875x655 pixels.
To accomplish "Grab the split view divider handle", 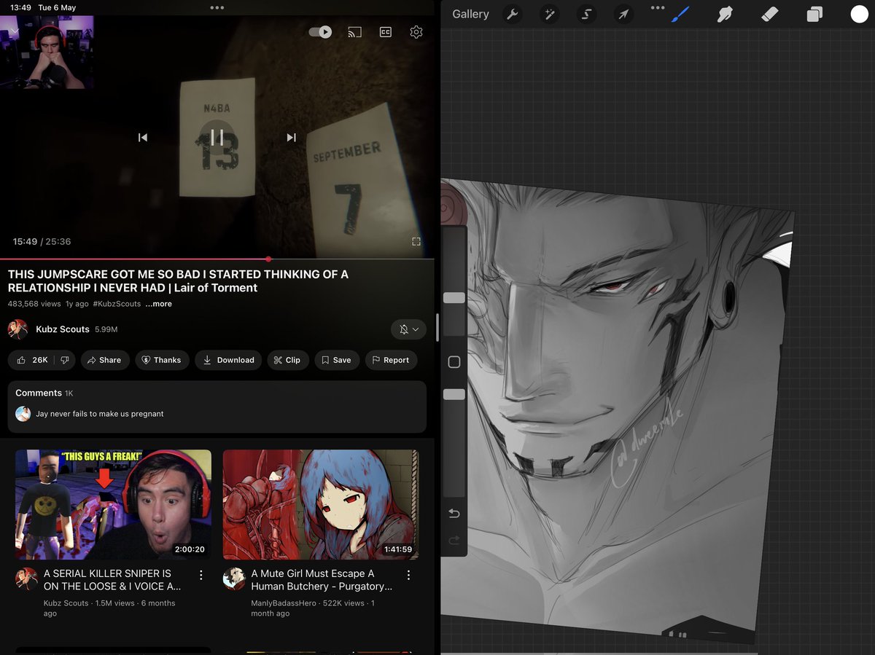I will 437,327.
